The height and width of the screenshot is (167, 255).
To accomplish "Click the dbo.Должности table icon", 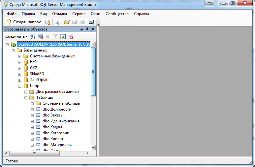I will [38, 109].
